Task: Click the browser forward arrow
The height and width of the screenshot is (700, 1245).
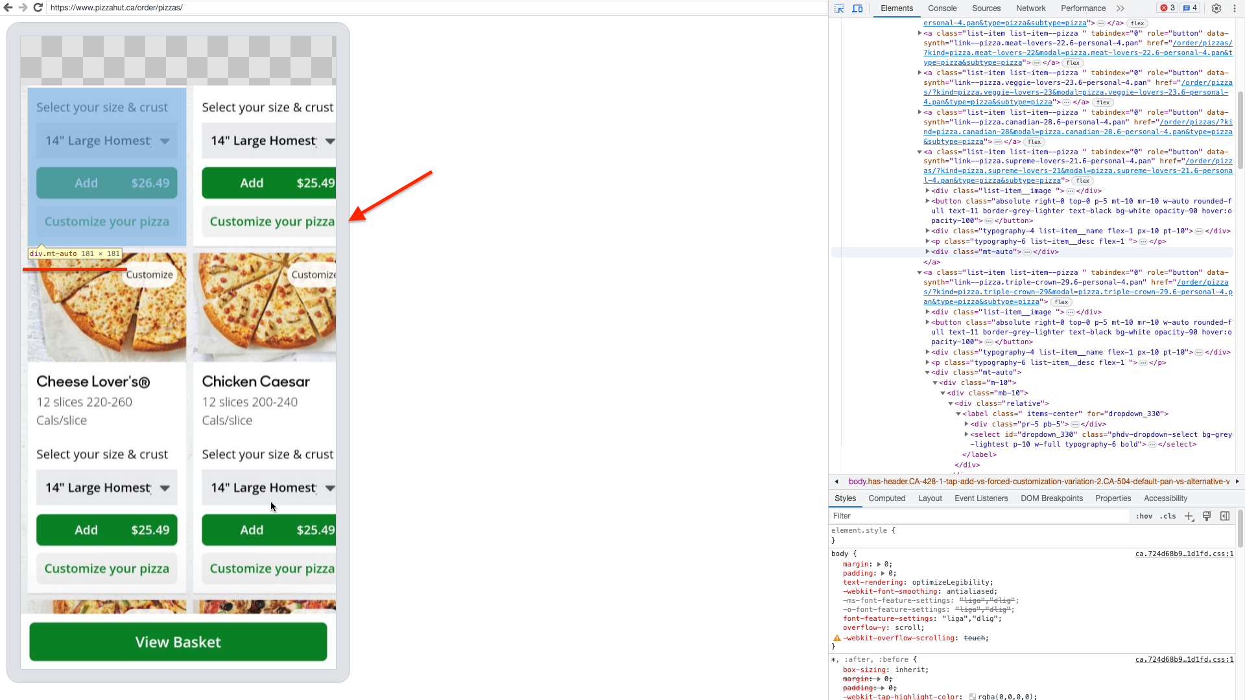Action: pos(23,8)
